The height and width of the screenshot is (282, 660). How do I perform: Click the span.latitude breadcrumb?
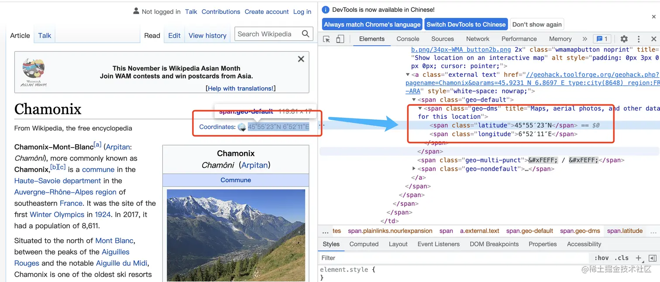tap(625, 231)
